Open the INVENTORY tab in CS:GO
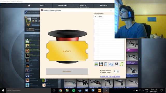The height and width of the screenshot is (93, 166). [63, 5]
